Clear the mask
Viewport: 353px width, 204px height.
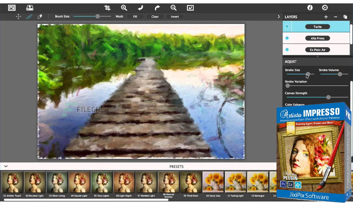[x=155, y=16]
